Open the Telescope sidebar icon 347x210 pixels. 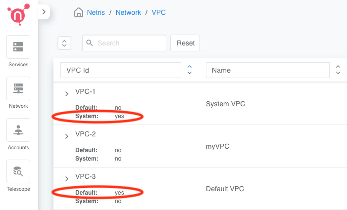[18, 171]
